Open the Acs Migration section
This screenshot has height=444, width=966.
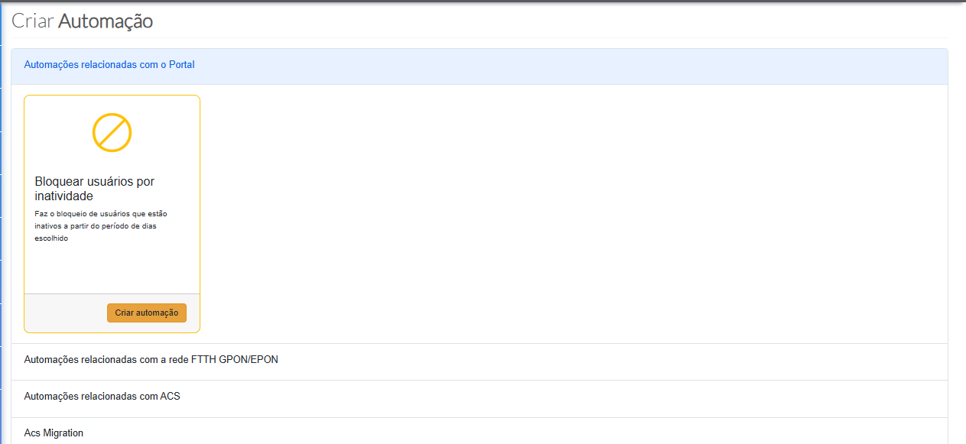[x=54, y=433]
